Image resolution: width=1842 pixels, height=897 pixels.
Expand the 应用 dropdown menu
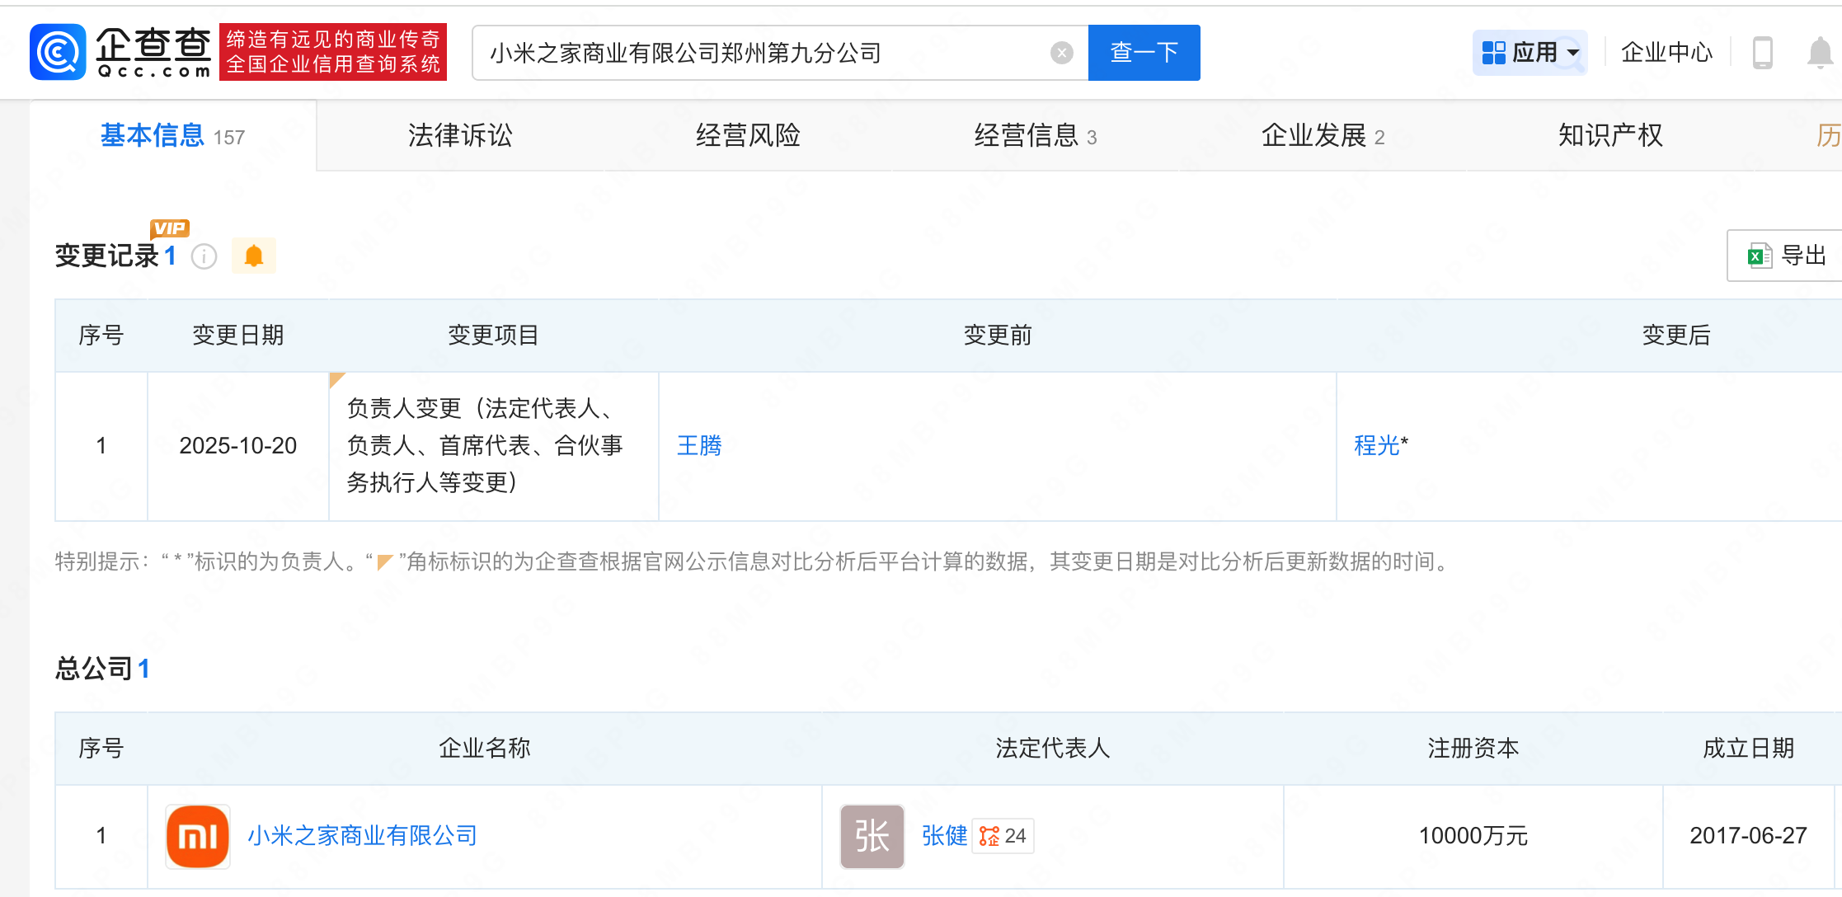(1530, 53)
